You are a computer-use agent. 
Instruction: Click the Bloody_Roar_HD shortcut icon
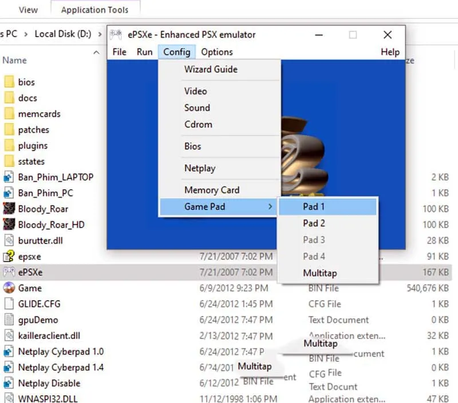pyautogui.click(x=9, y=225)
